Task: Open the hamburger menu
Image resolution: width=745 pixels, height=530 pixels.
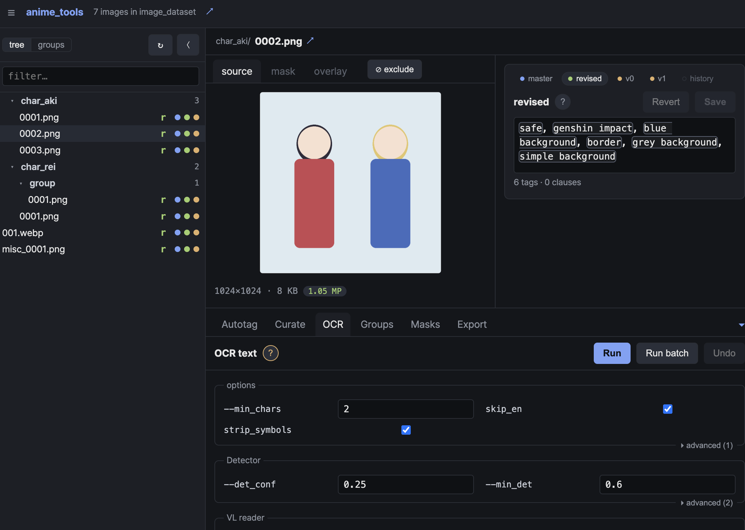Action: click(x=11, y=13)
